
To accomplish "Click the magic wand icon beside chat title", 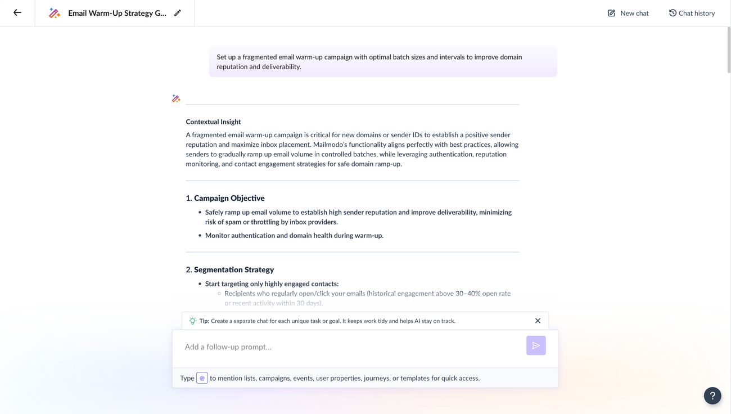I will (54, 12).
